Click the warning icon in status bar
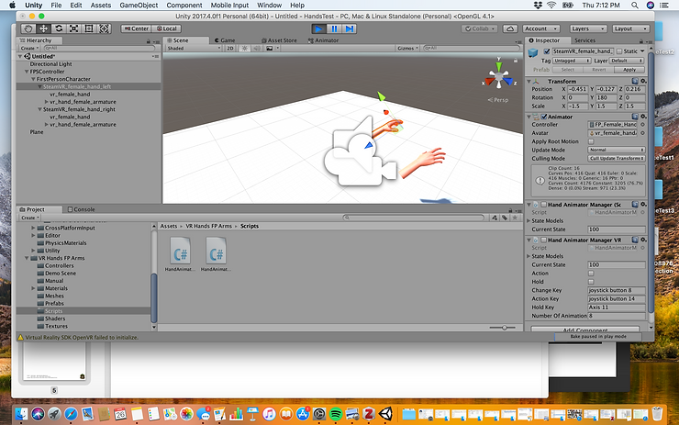The height and width of the screenshot is (425, 679). [20, 337]
